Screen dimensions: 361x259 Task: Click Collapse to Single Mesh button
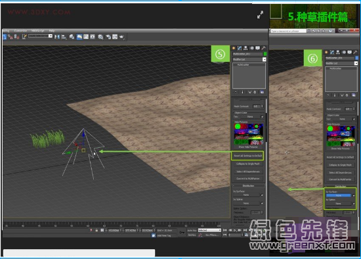pos(247,164)
